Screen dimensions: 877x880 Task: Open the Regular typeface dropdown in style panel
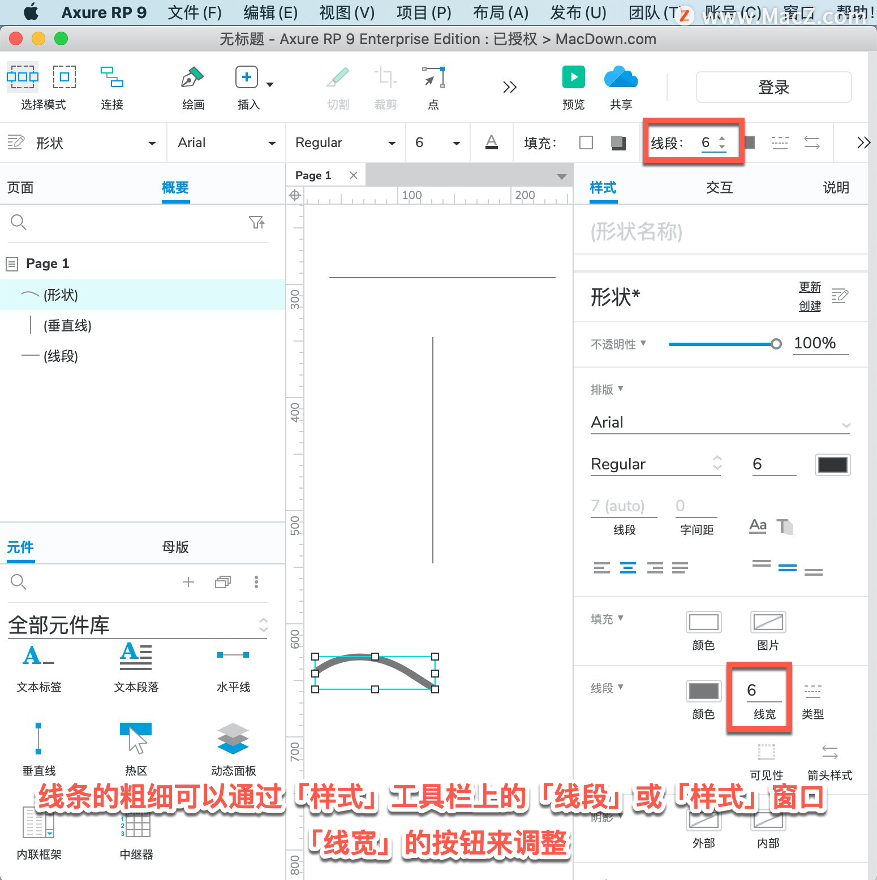tap(656, 464)
